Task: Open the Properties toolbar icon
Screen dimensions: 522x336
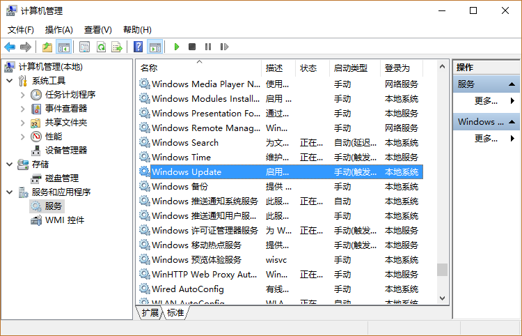Action: point(84,47)
